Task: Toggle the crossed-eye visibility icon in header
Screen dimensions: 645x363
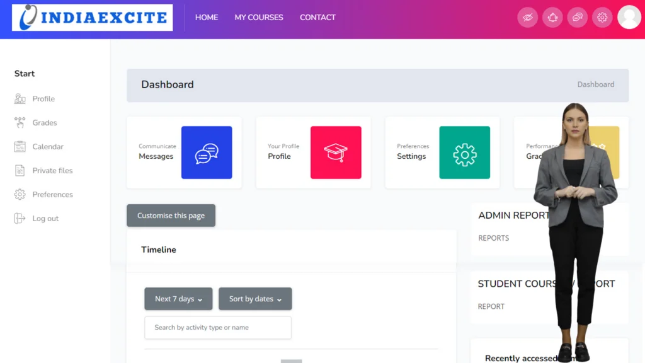Action: pos(528,18)
